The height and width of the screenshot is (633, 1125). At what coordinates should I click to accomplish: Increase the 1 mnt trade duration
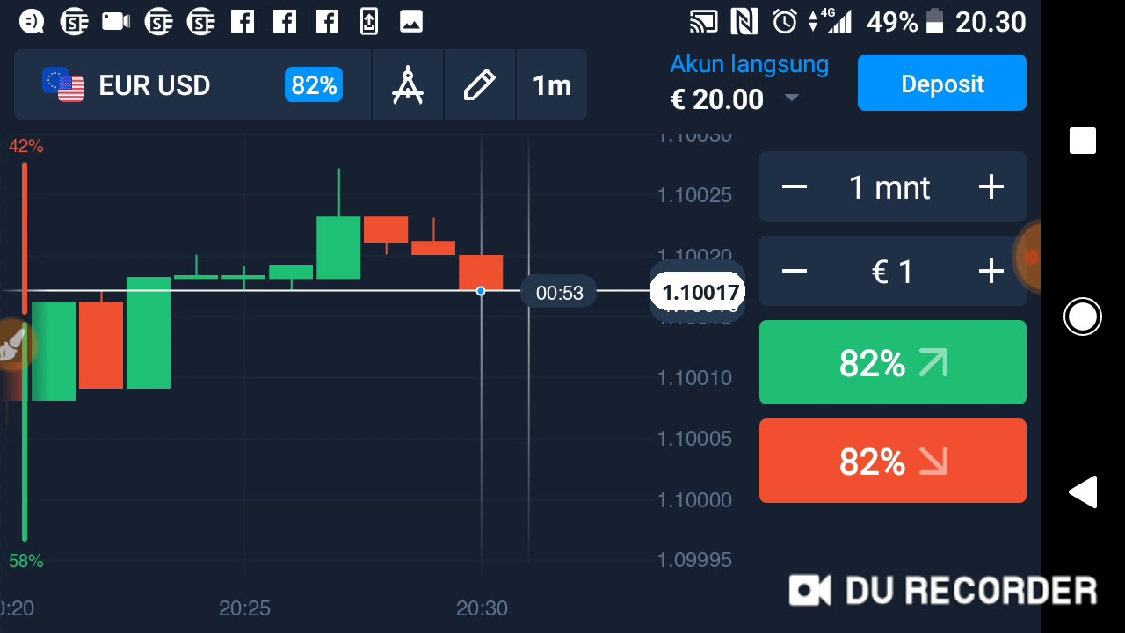(991, 186)
